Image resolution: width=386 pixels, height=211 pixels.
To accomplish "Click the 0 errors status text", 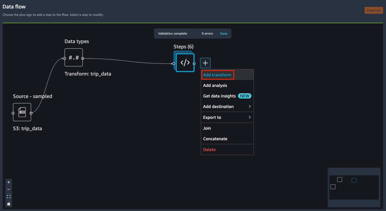I will pyautogui.click(x=207, y=34).
